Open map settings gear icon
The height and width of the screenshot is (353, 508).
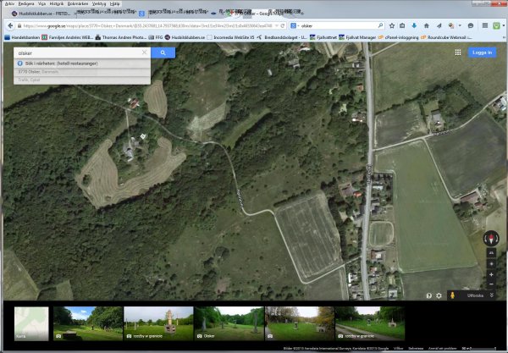click(x=439, y=295)
